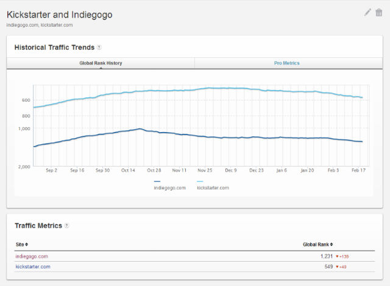The height and width of the screenshot is (286, 390).
Task: Click the 1,231 global rank value
Action: 327,256
